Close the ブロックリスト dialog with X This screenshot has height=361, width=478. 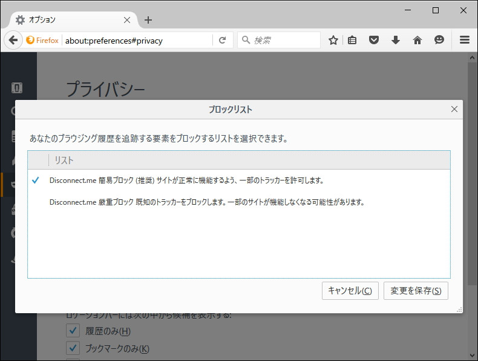pos(454,109)
